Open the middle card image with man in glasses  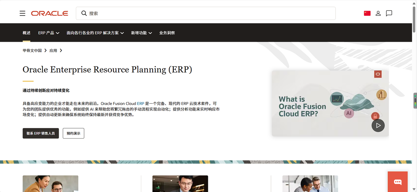[x=180, y=184]
